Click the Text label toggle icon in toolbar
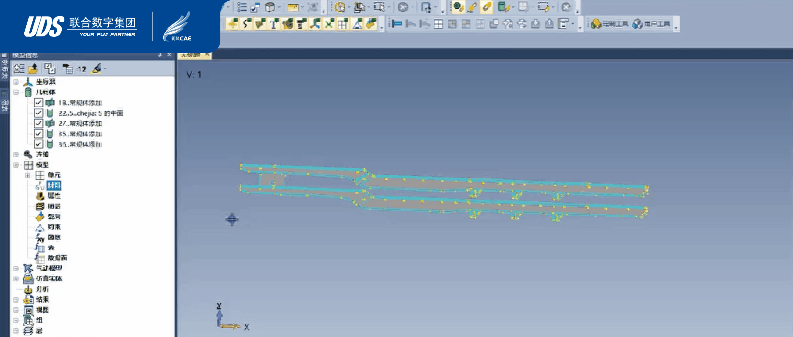This screenshot has width=793, height=337. click(274, 24)
